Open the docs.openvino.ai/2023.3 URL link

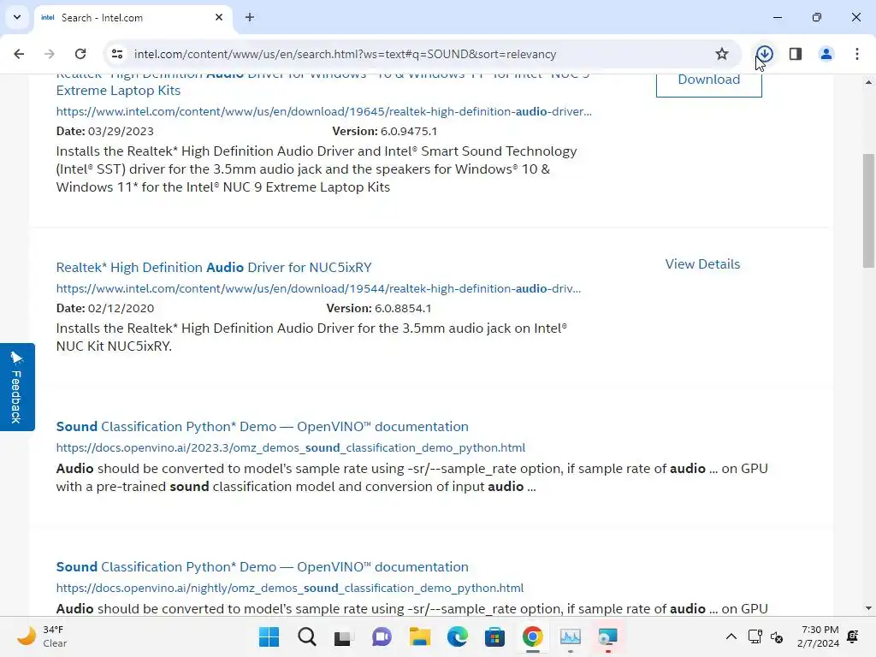[291, 447]
